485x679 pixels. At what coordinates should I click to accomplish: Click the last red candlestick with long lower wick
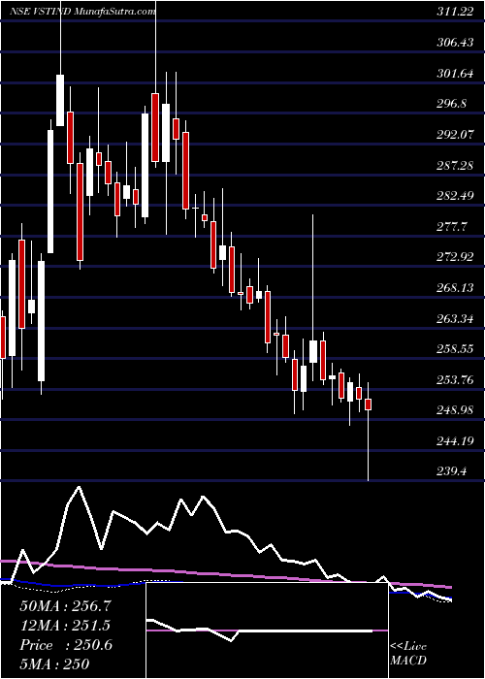(x=369, y=432)
